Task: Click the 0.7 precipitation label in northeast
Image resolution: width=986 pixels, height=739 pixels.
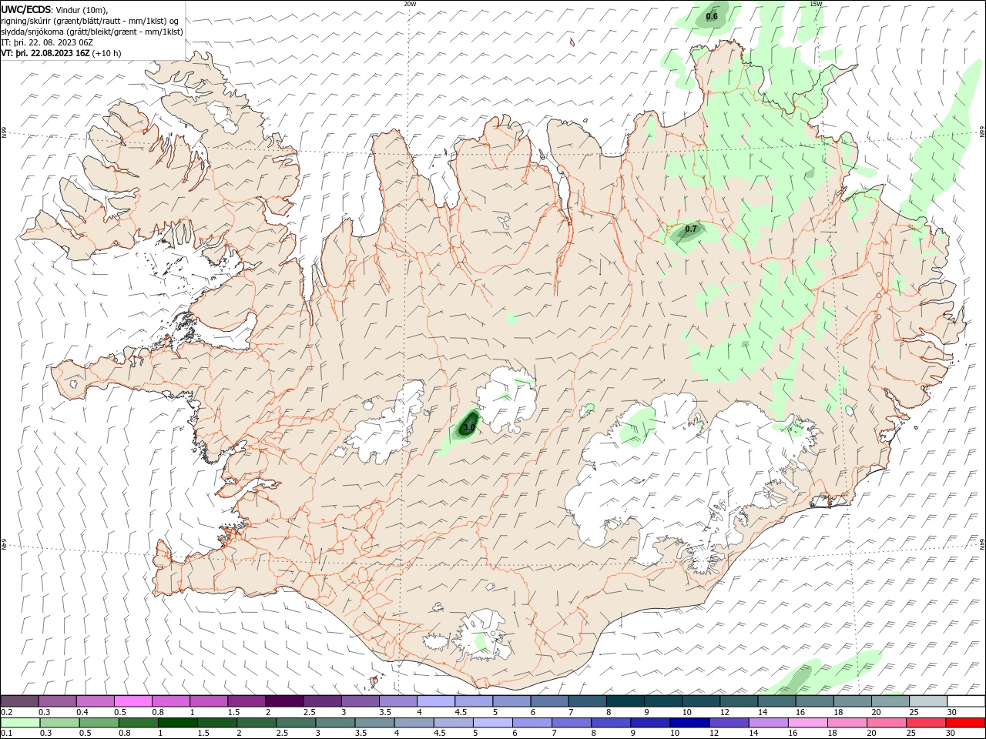Action: click(691, 229)
